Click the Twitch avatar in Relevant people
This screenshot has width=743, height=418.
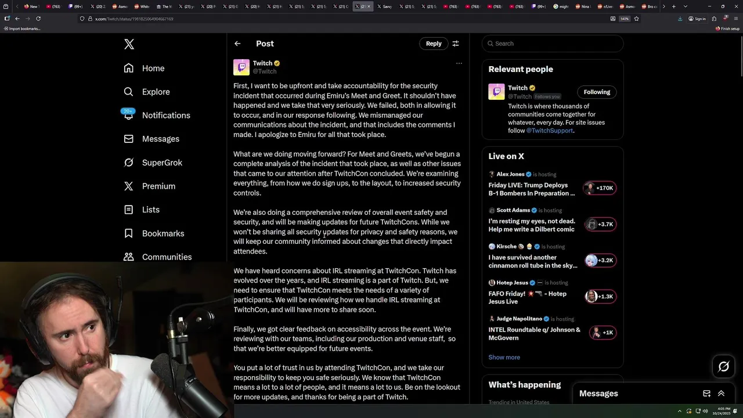[x=496, y=92]
